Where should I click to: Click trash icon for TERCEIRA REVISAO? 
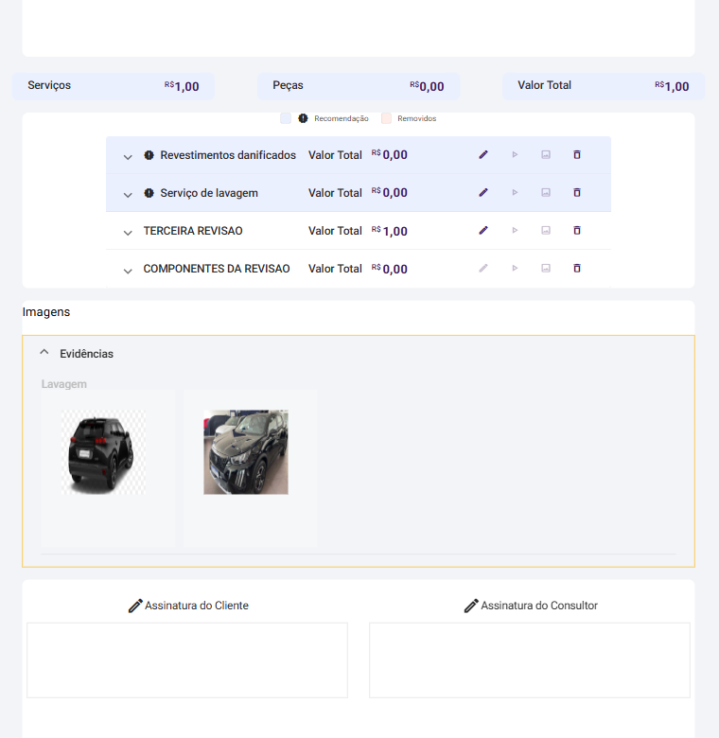point(577,230)
